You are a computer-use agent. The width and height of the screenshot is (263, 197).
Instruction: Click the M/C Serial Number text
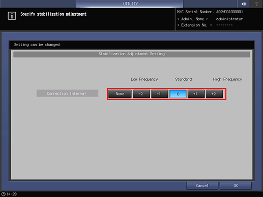pos(210,12)
